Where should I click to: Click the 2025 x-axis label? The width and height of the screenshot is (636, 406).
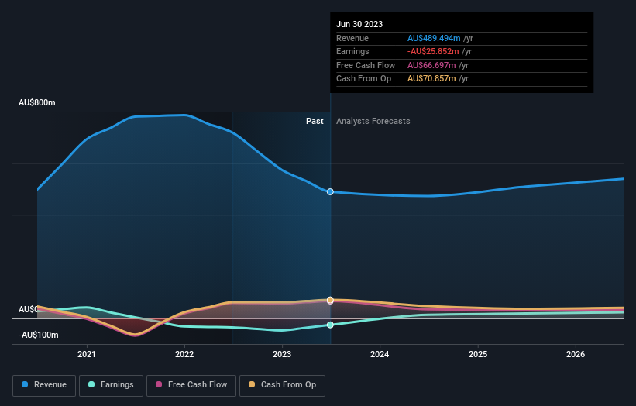pos(478,355)
